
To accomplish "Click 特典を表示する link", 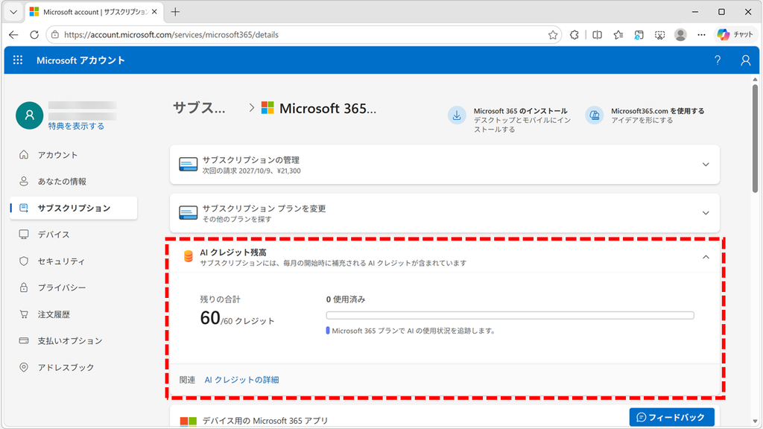I will 77,126.
